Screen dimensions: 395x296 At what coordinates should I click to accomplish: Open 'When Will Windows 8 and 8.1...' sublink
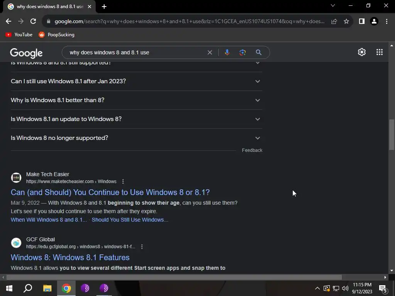point(49,220)
